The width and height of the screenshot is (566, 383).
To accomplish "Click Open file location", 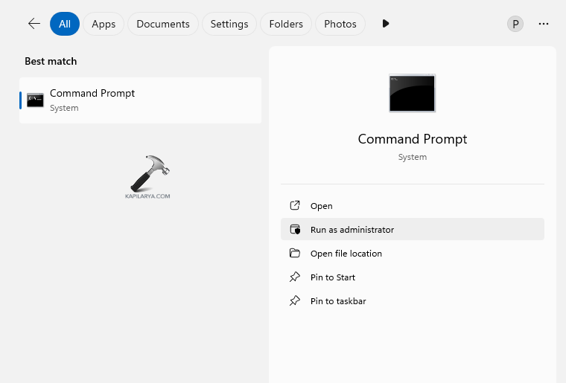I will point(346,254).
